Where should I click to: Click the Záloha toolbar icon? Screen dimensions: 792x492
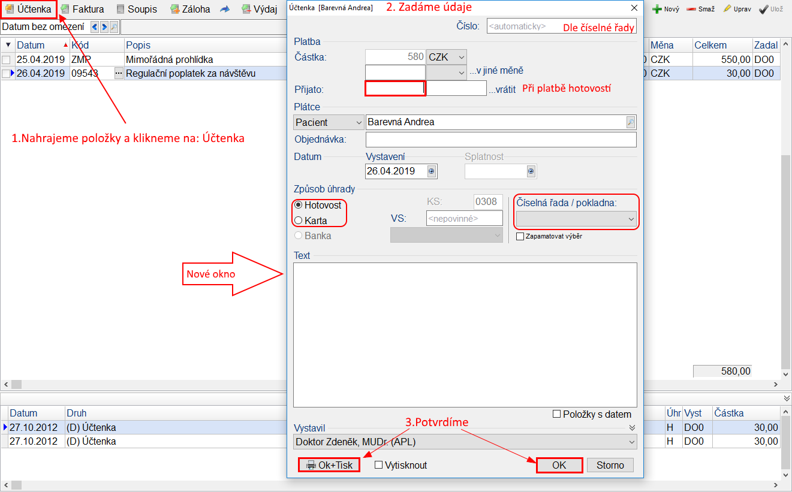click(x=174, y=9)
